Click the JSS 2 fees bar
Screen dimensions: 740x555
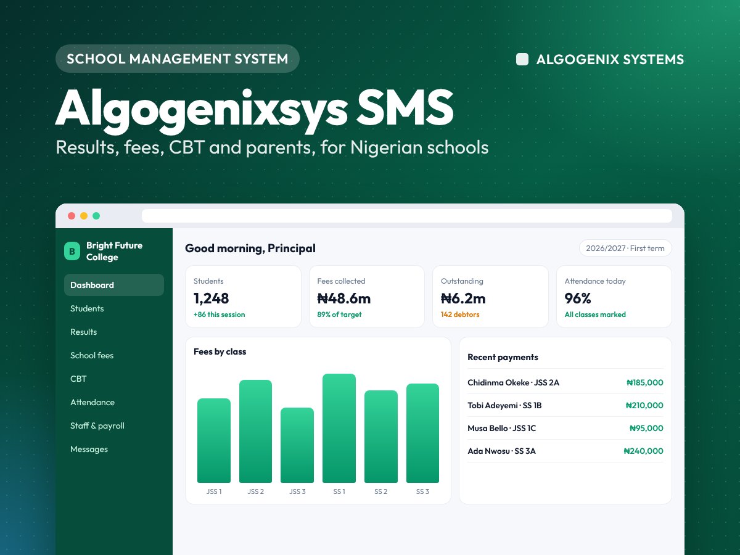coord(255,431)
